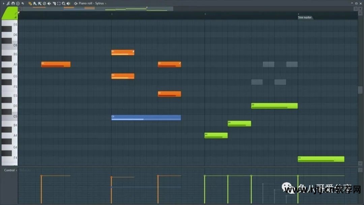
Task: Select the green A4 note
Action: [216, 135]
